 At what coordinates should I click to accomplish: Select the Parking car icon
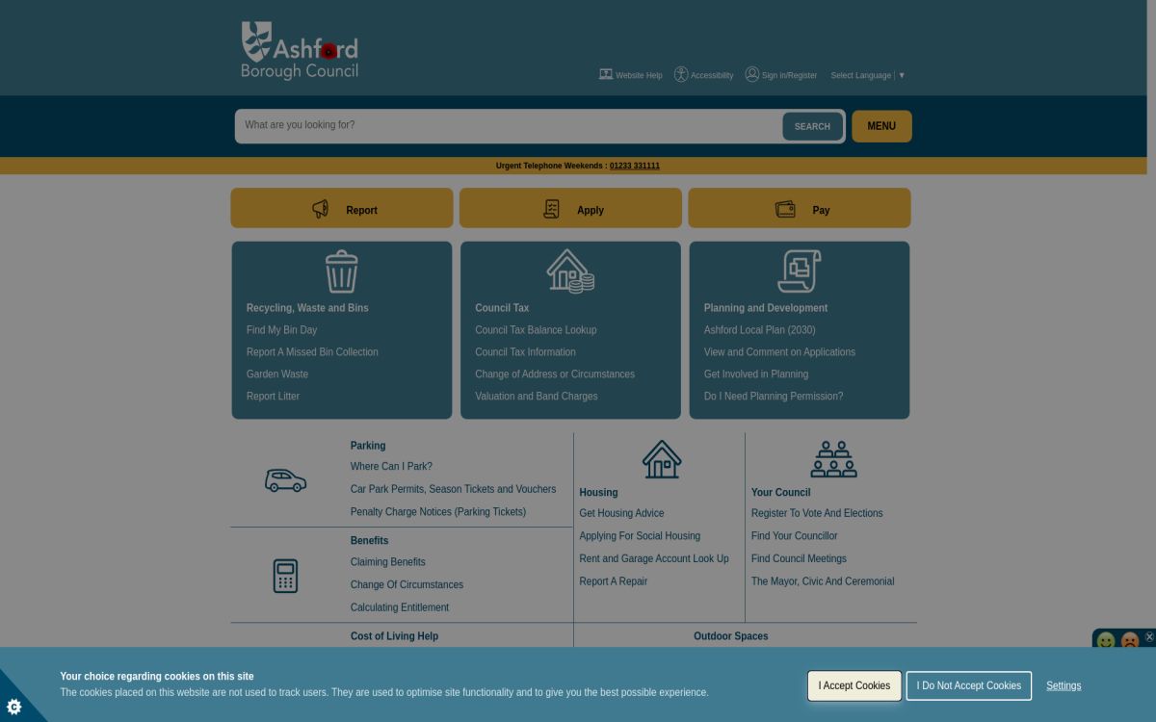285,480
